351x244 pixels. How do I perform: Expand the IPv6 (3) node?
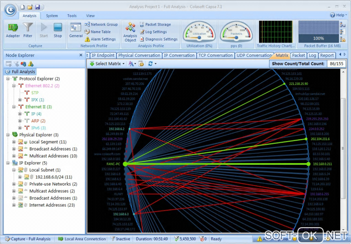20,128
